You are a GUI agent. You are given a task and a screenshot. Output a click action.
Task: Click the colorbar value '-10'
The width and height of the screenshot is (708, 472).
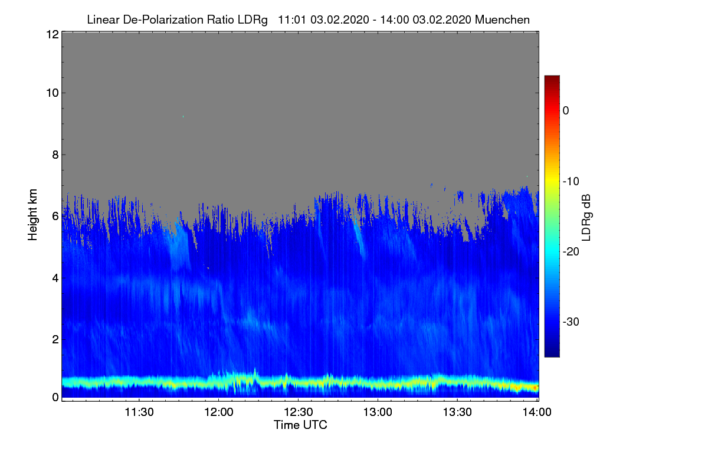pyautogui.click(x=571, y=181)
